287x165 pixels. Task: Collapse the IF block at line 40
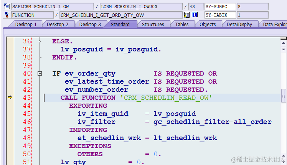click(x=40, y=74)
